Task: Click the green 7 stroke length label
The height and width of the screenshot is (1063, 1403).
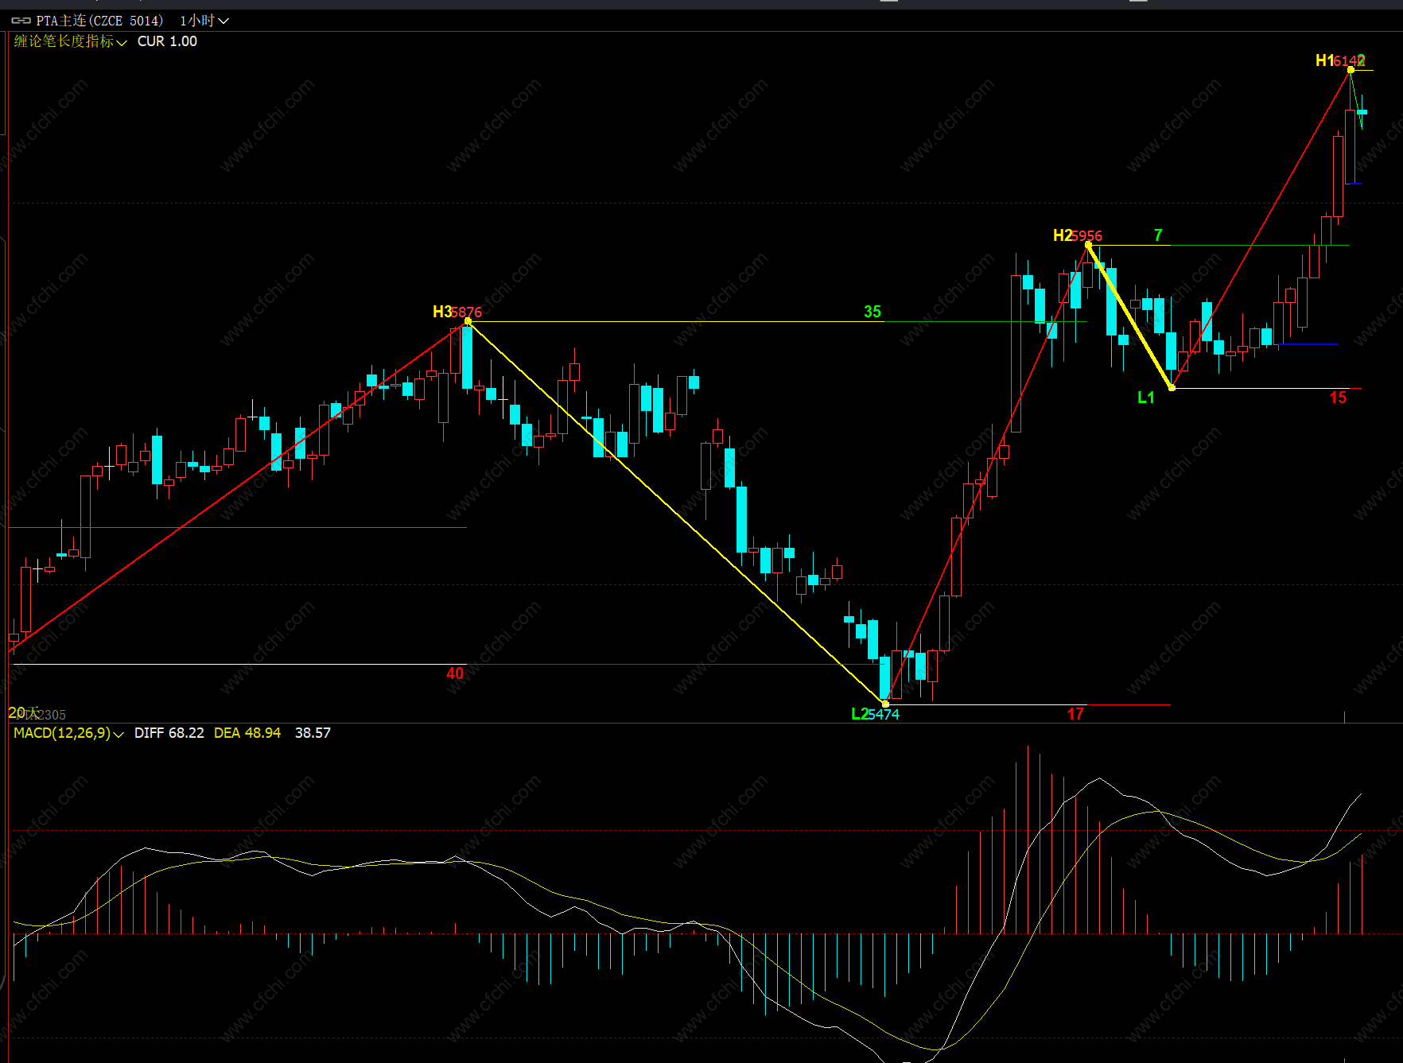Action: point(1158,235)
